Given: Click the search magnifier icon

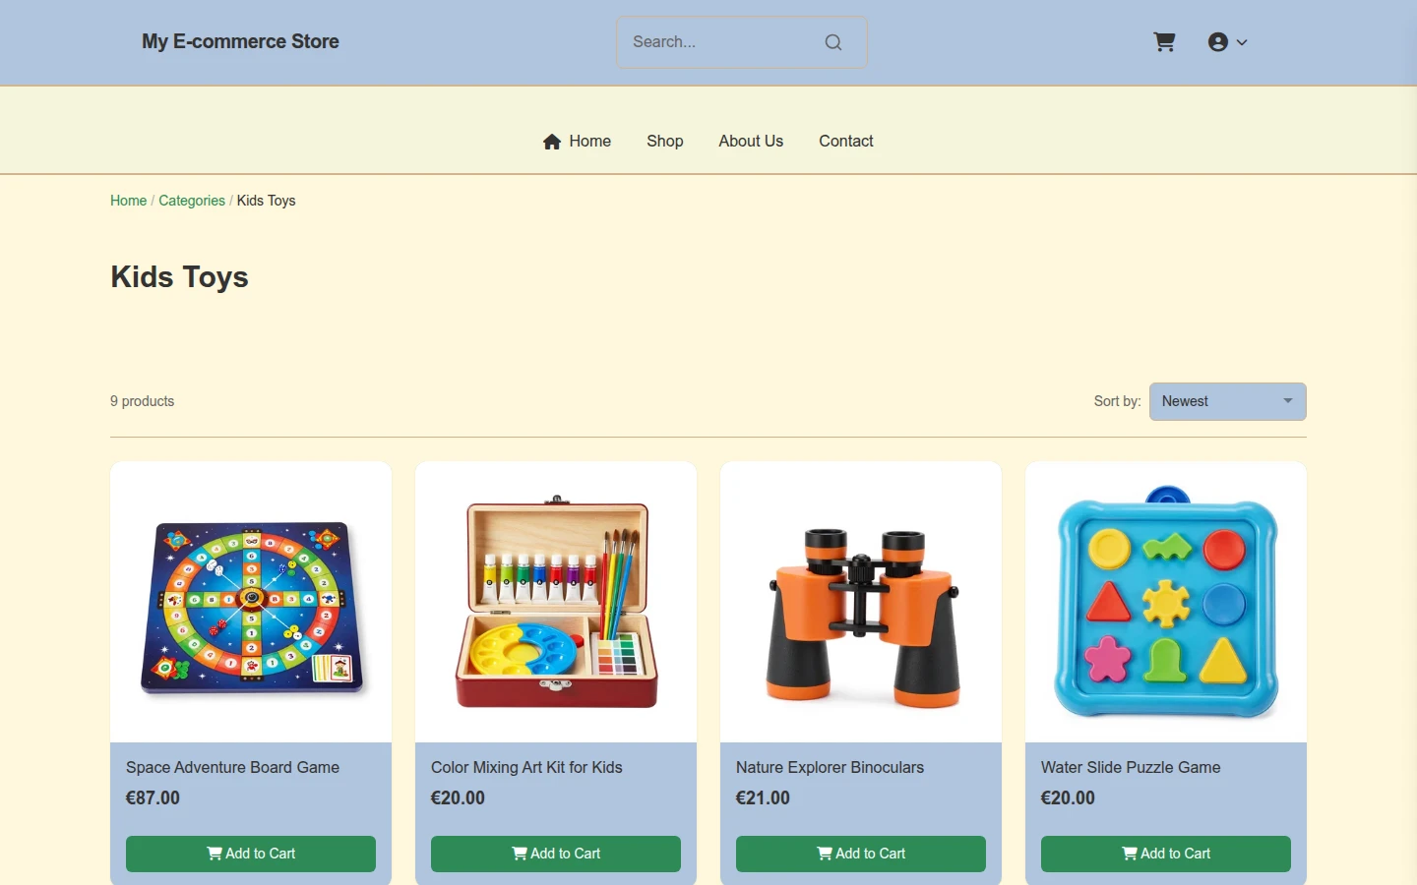Looking at the screenshot, I should (833, 42).
